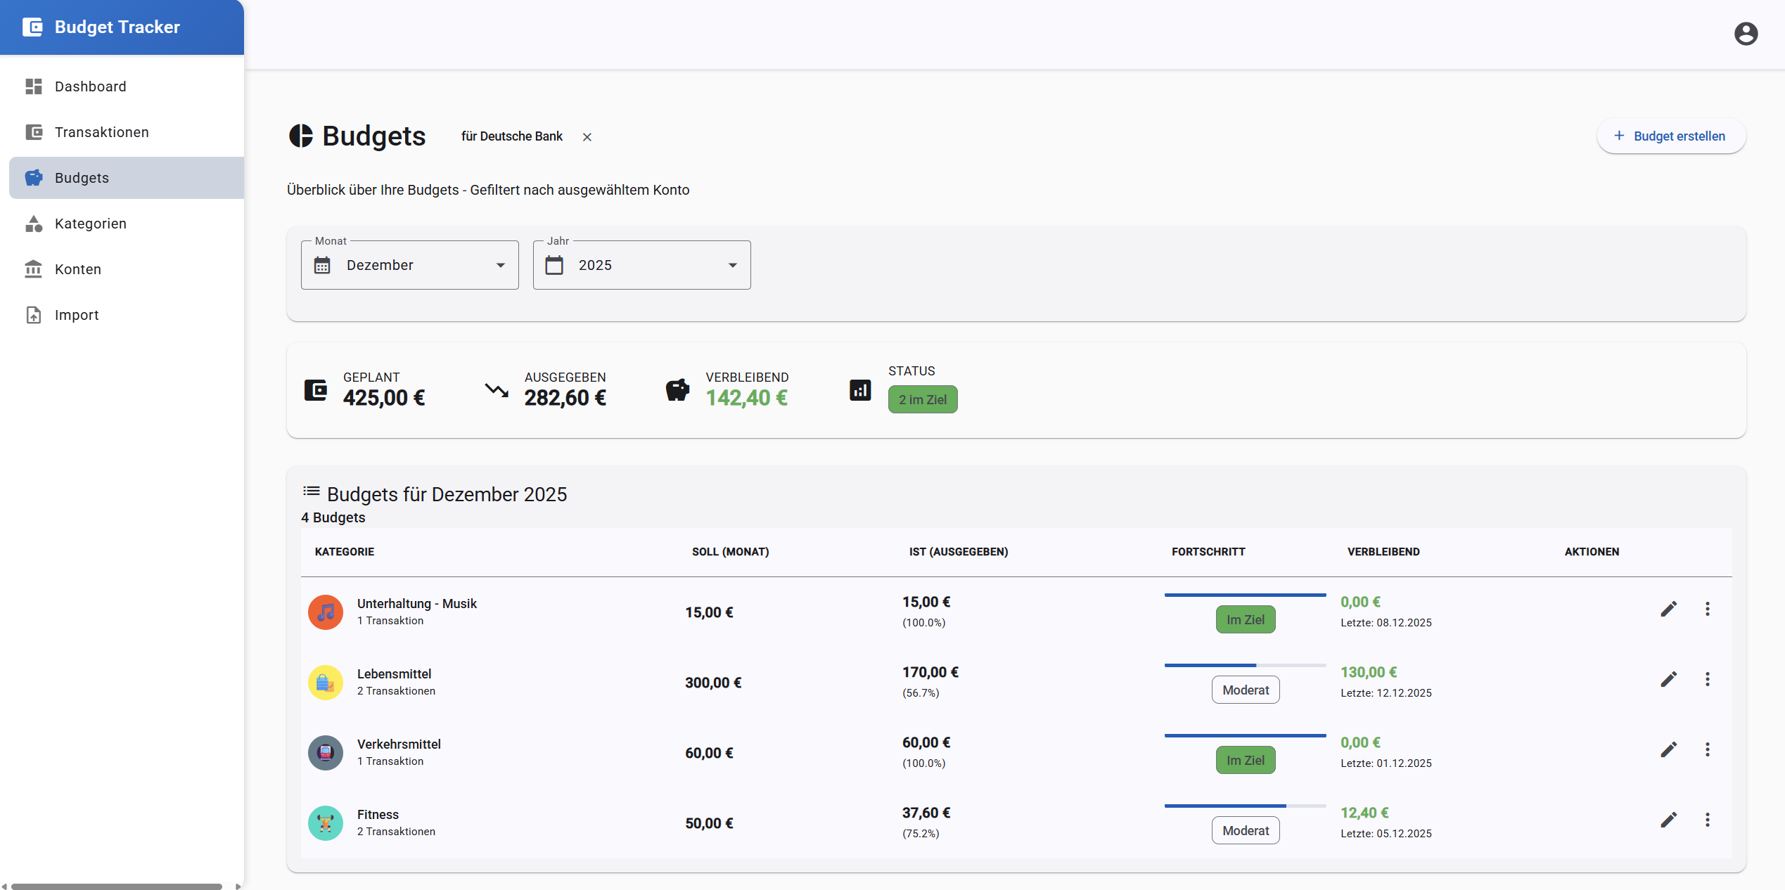Viewport: 1785px width, 890px height.
Task: Click the Im Ziel chip for Verkehrsmittel
Action: (1246, 760)
